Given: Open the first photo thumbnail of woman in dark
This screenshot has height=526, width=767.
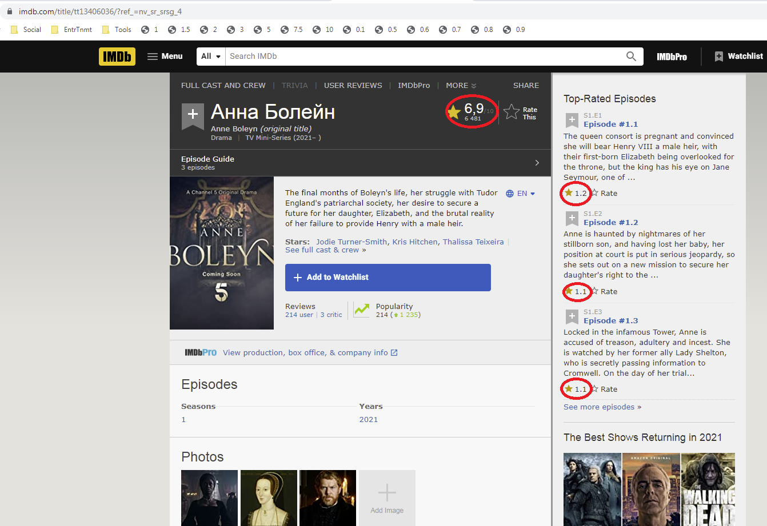Looking at the screenshot, I should pos(209,498).
